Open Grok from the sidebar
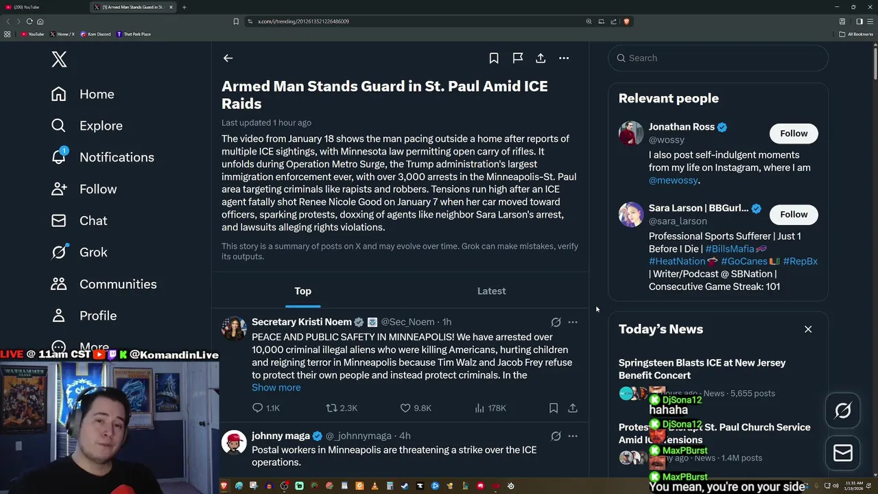Viewport: 878px width, 494px height. coord(79,252)
